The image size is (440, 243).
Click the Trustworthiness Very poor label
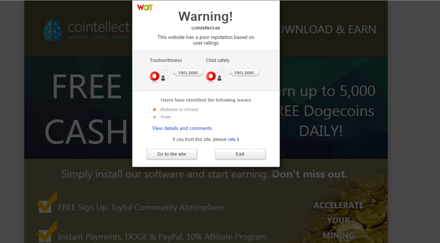(188, 72)
